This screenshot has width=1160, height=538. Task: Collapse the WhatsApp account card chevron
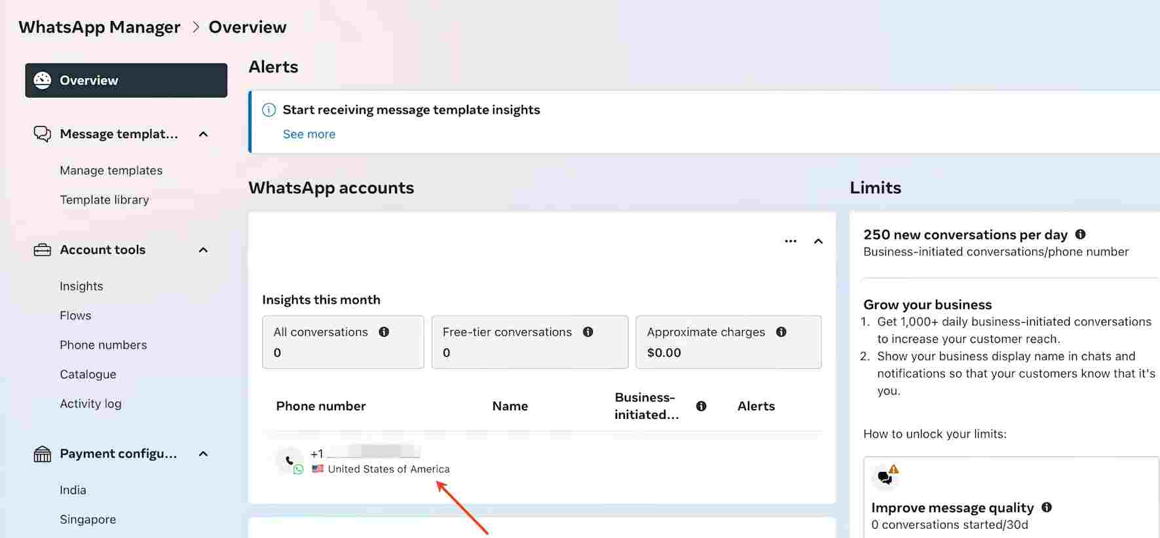tap(818, 241)
